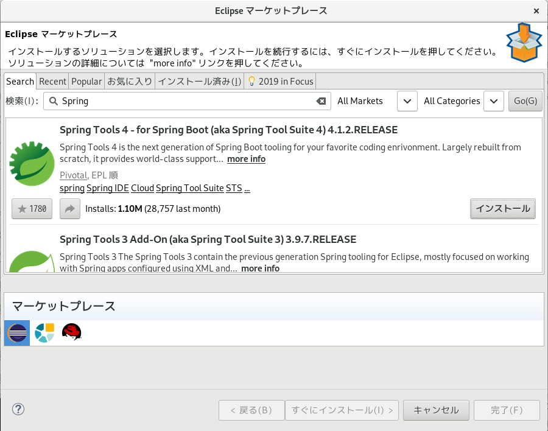This screenshot has width=548, height=431.
Task: Expand the All Markets dropdown
Action: point(407,101)
